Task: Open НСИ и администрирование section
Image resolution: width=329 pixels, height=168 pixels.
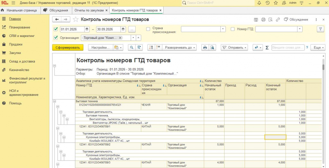Action: (x=24, y=93)
